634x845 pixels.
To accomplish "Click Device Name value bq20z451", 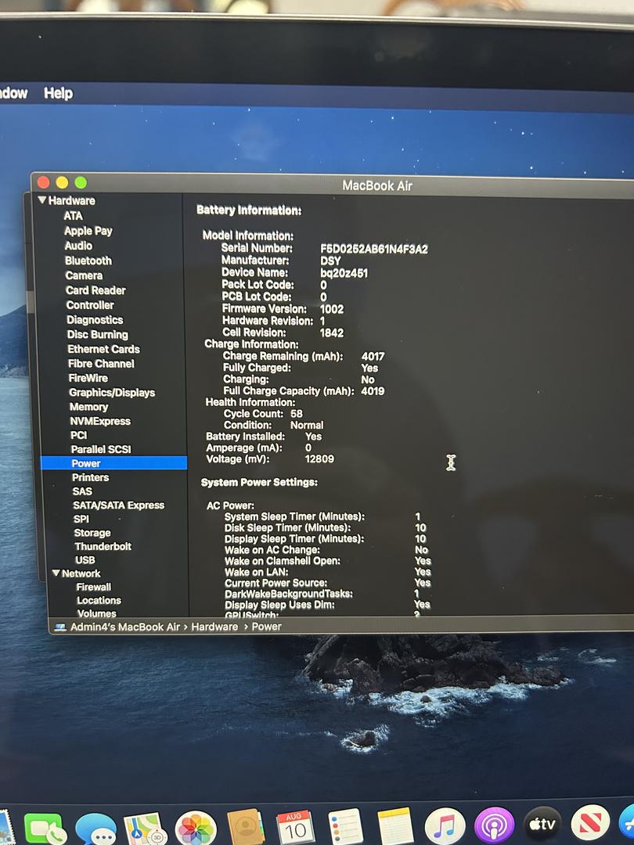I will (344, 273).
